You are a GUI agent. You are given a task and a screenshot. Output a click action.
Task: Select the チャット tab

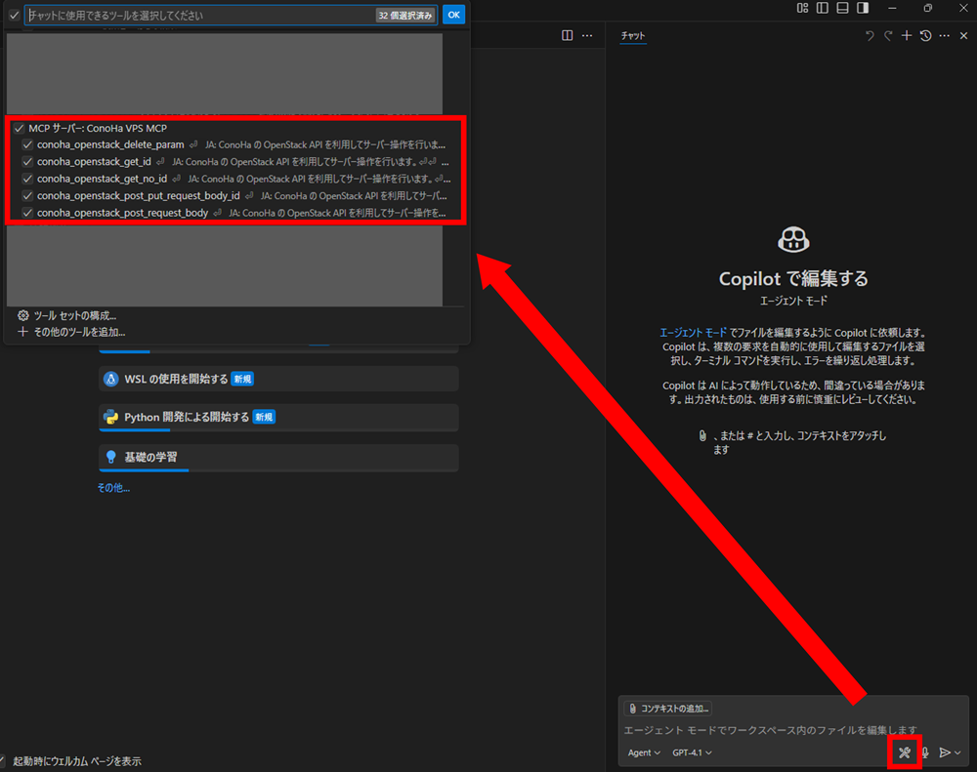tap(633, 36)
